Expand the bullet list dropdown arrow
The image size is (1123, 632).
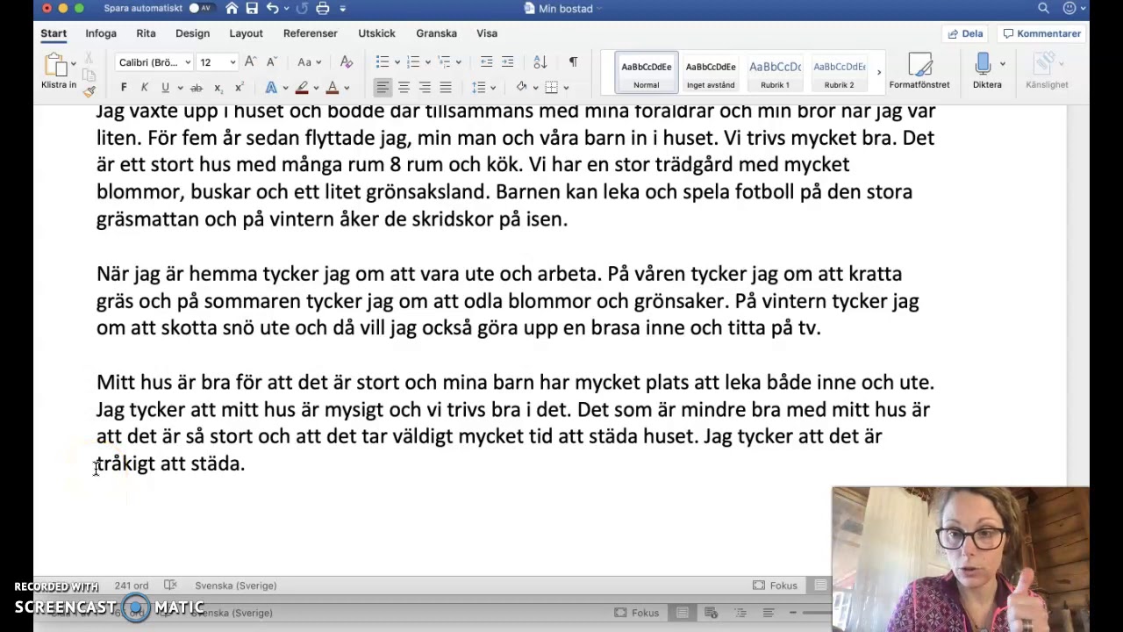[397, 62]
